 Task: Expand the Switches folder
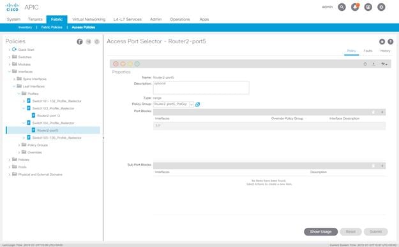click(x=10, y=57)
